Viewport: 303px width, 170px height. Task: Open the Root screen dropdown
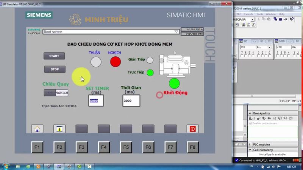(x=176, y=32)
